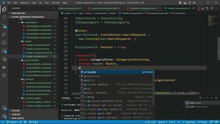
Task: Select 'public method' snippet suggestion
Action: (x=117, y=93)
